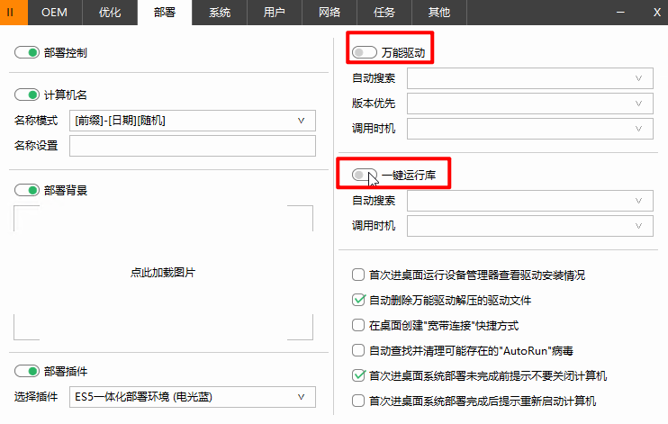Toggle the 部署插件 switch
668x424 pixels.
[x=27, y=372]
